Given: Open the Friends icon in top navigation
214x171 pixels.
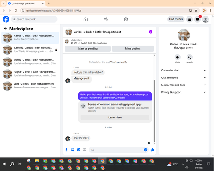Looking at the screenshot, I should (106, 19).
